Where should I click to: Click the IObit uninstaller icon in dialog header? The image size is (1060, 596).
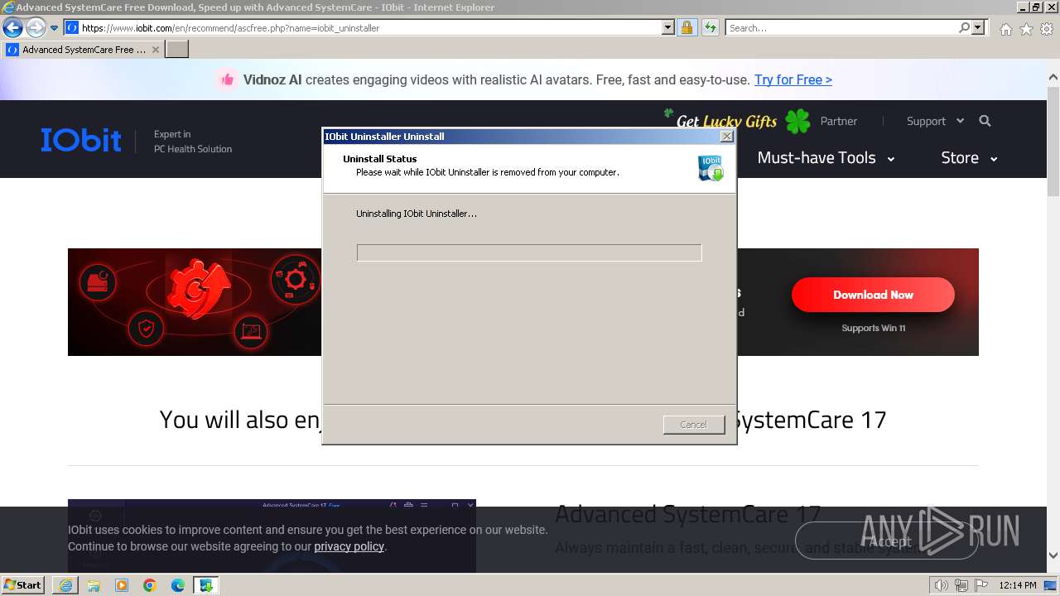[x=711, y=167]
